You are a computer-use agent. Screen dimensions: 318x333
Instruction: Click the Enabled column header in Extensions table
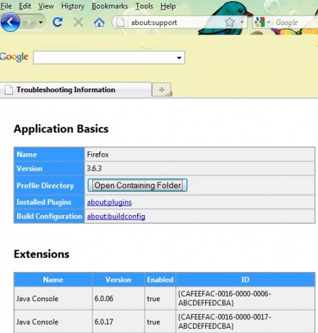click(x=160, y=279)
